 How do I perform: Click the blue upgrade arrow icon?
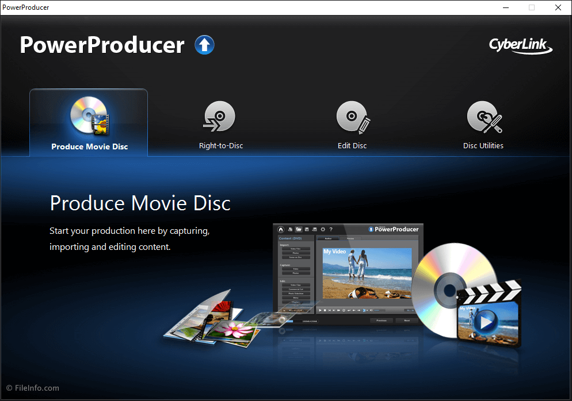[204, 45]
